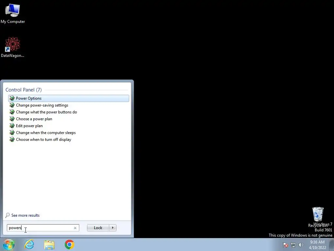
Task: Click See more results link
Action: (25, 215)
